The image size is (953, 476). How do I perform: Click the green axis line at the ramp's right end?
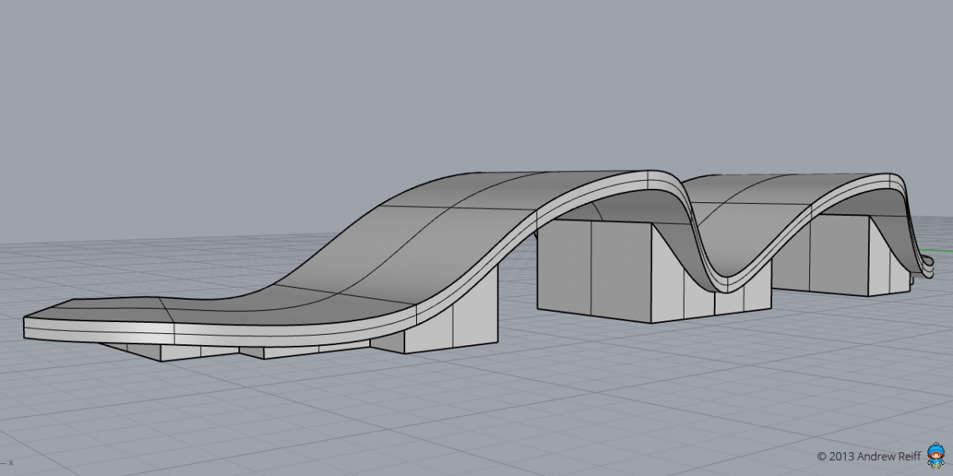point(938,251)
